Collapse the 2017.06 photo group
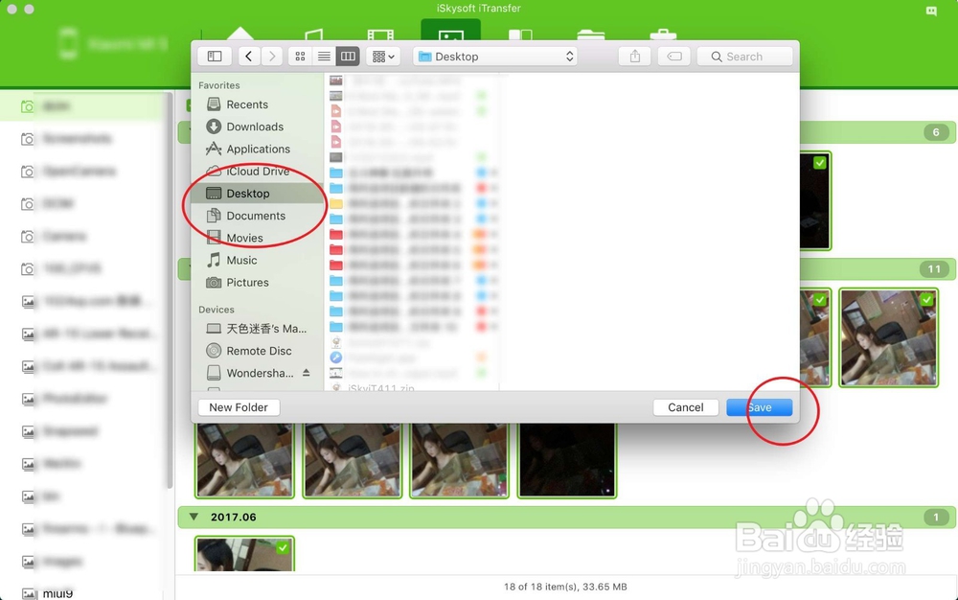The width and height of the screenshot is (958, 600). click(194, 517)
